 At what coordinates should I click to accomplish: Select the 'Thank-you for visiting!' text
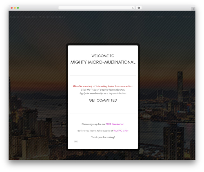coord(103,137)
